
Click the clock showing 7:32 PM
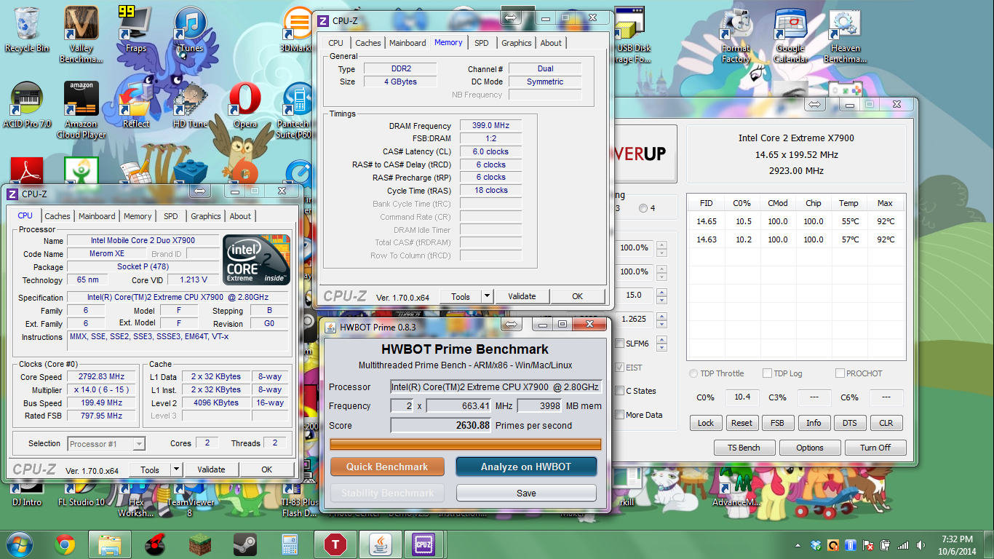pos(956,539)
